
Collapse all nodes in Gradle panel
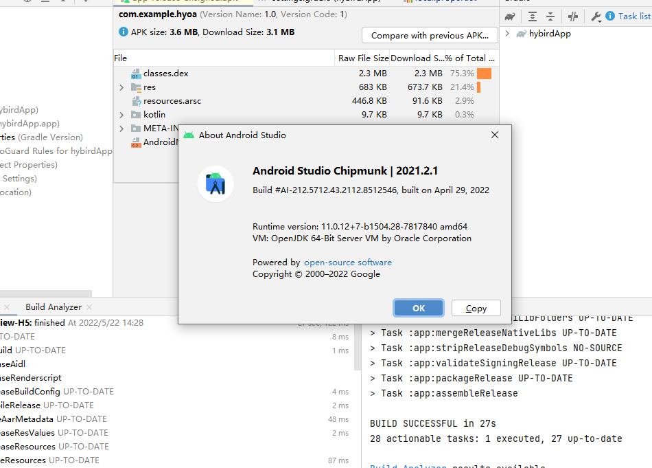[x=550, y=16]
